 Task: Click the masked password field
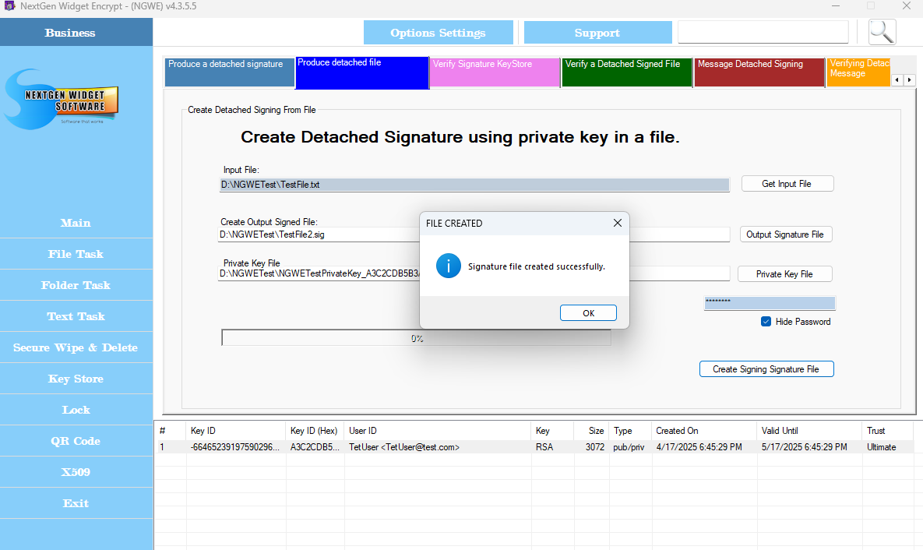[770, 303]
